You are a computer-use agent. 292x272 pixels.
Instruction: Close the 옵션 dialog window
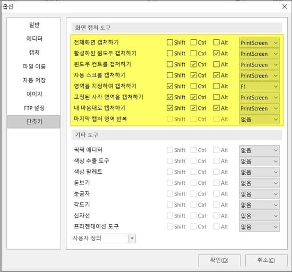click(285, 7)
